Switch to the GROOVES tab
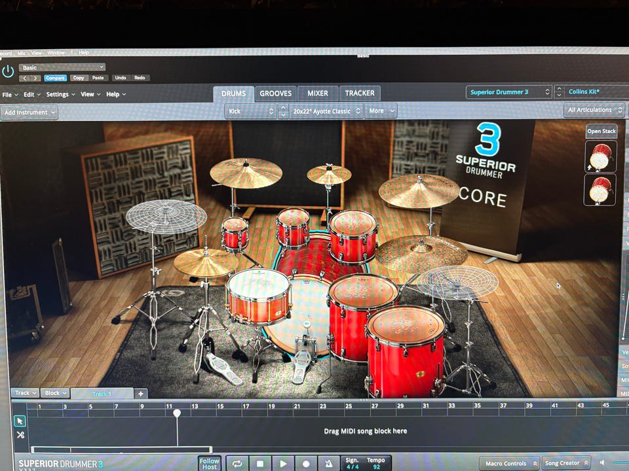 [x=275, y=94]
